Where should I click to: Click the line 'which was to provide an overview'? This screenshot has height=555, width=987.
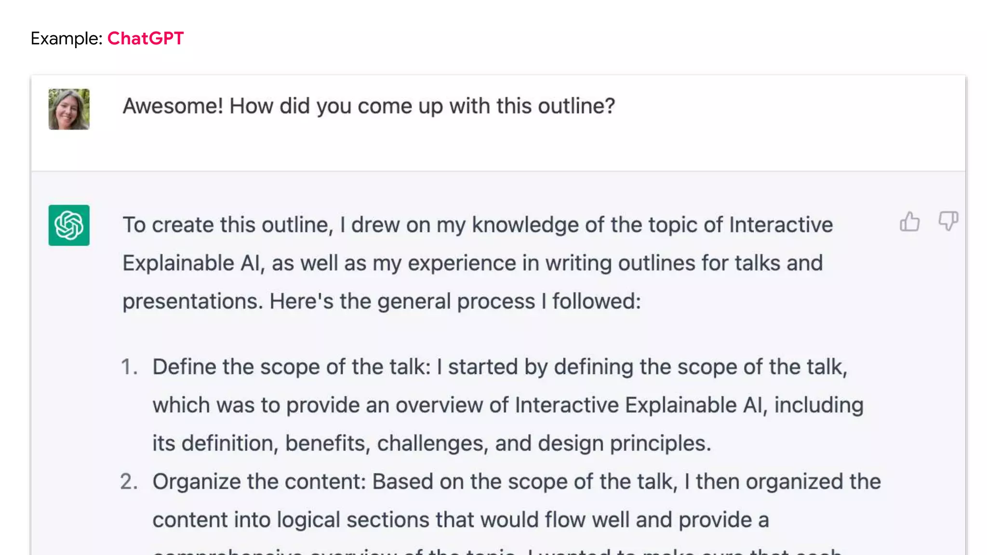507,405
